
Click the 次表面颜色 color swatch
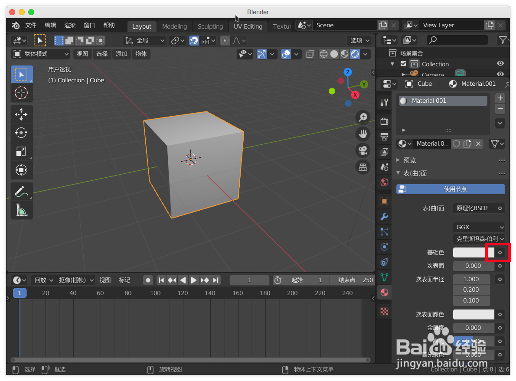click(x=474, y=315)
